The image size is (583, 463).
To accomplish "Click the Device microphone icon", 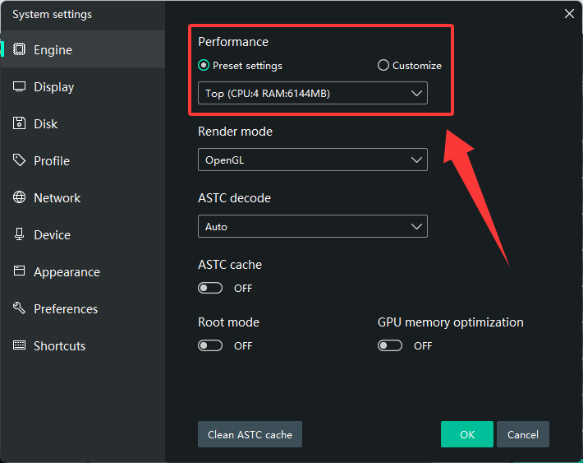I will coord(19,235).
